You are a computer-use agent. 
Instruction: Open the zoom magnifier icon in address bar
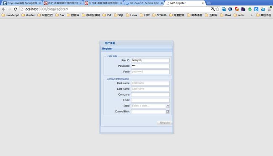[x=213, y=9]
